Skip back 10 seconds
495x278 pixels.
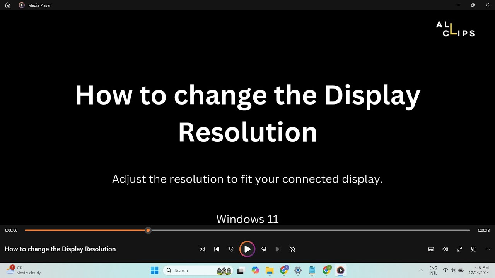coord(231,249)
